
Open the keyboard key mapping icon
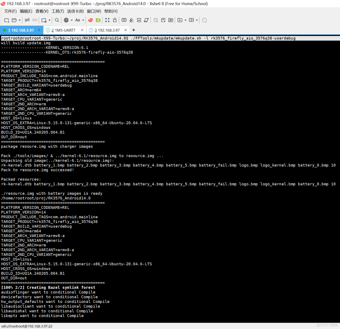(124, 20)
